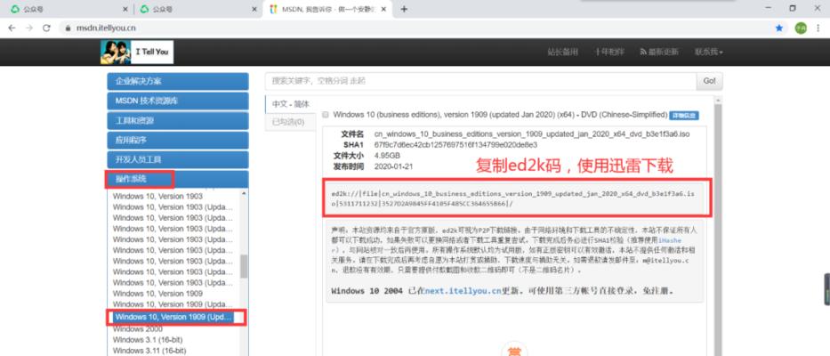Click the Windows 10 (business editions) version 1909 title
The image size is (830, 356).
pyautogui.click(x=500, y=115)
